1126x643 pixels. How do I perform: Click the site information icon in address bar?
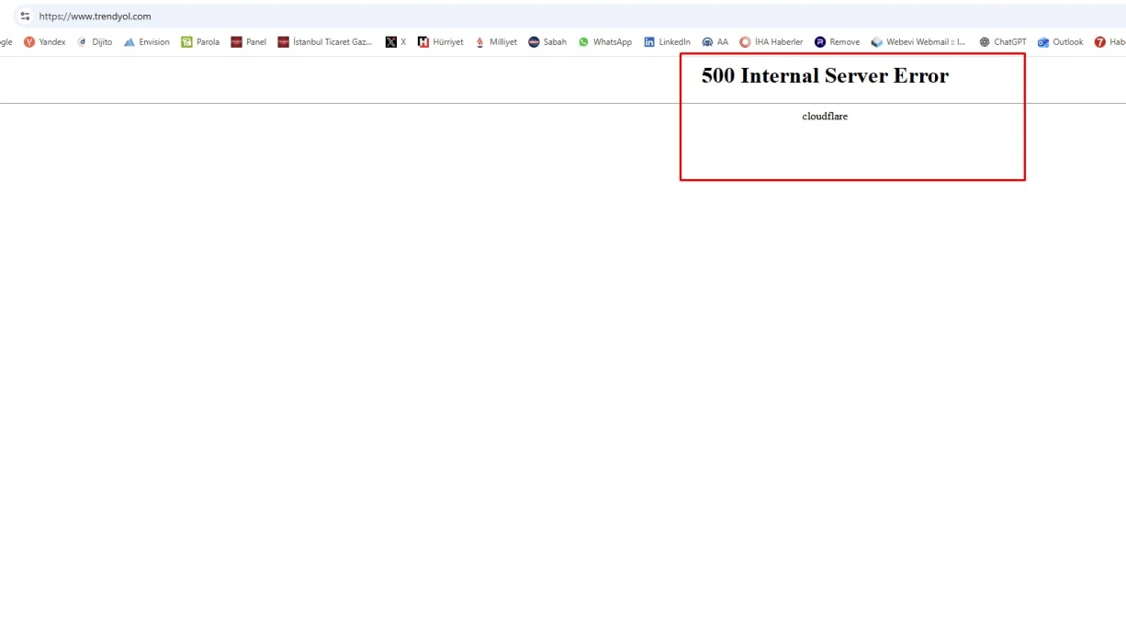coord(25,17)
